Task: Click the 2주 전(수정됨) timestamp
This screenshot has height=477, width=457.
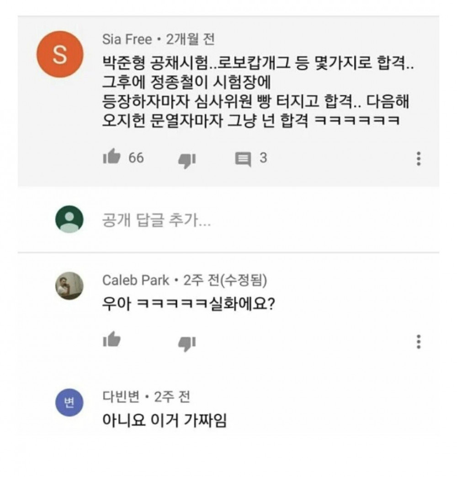Action: 225,280
